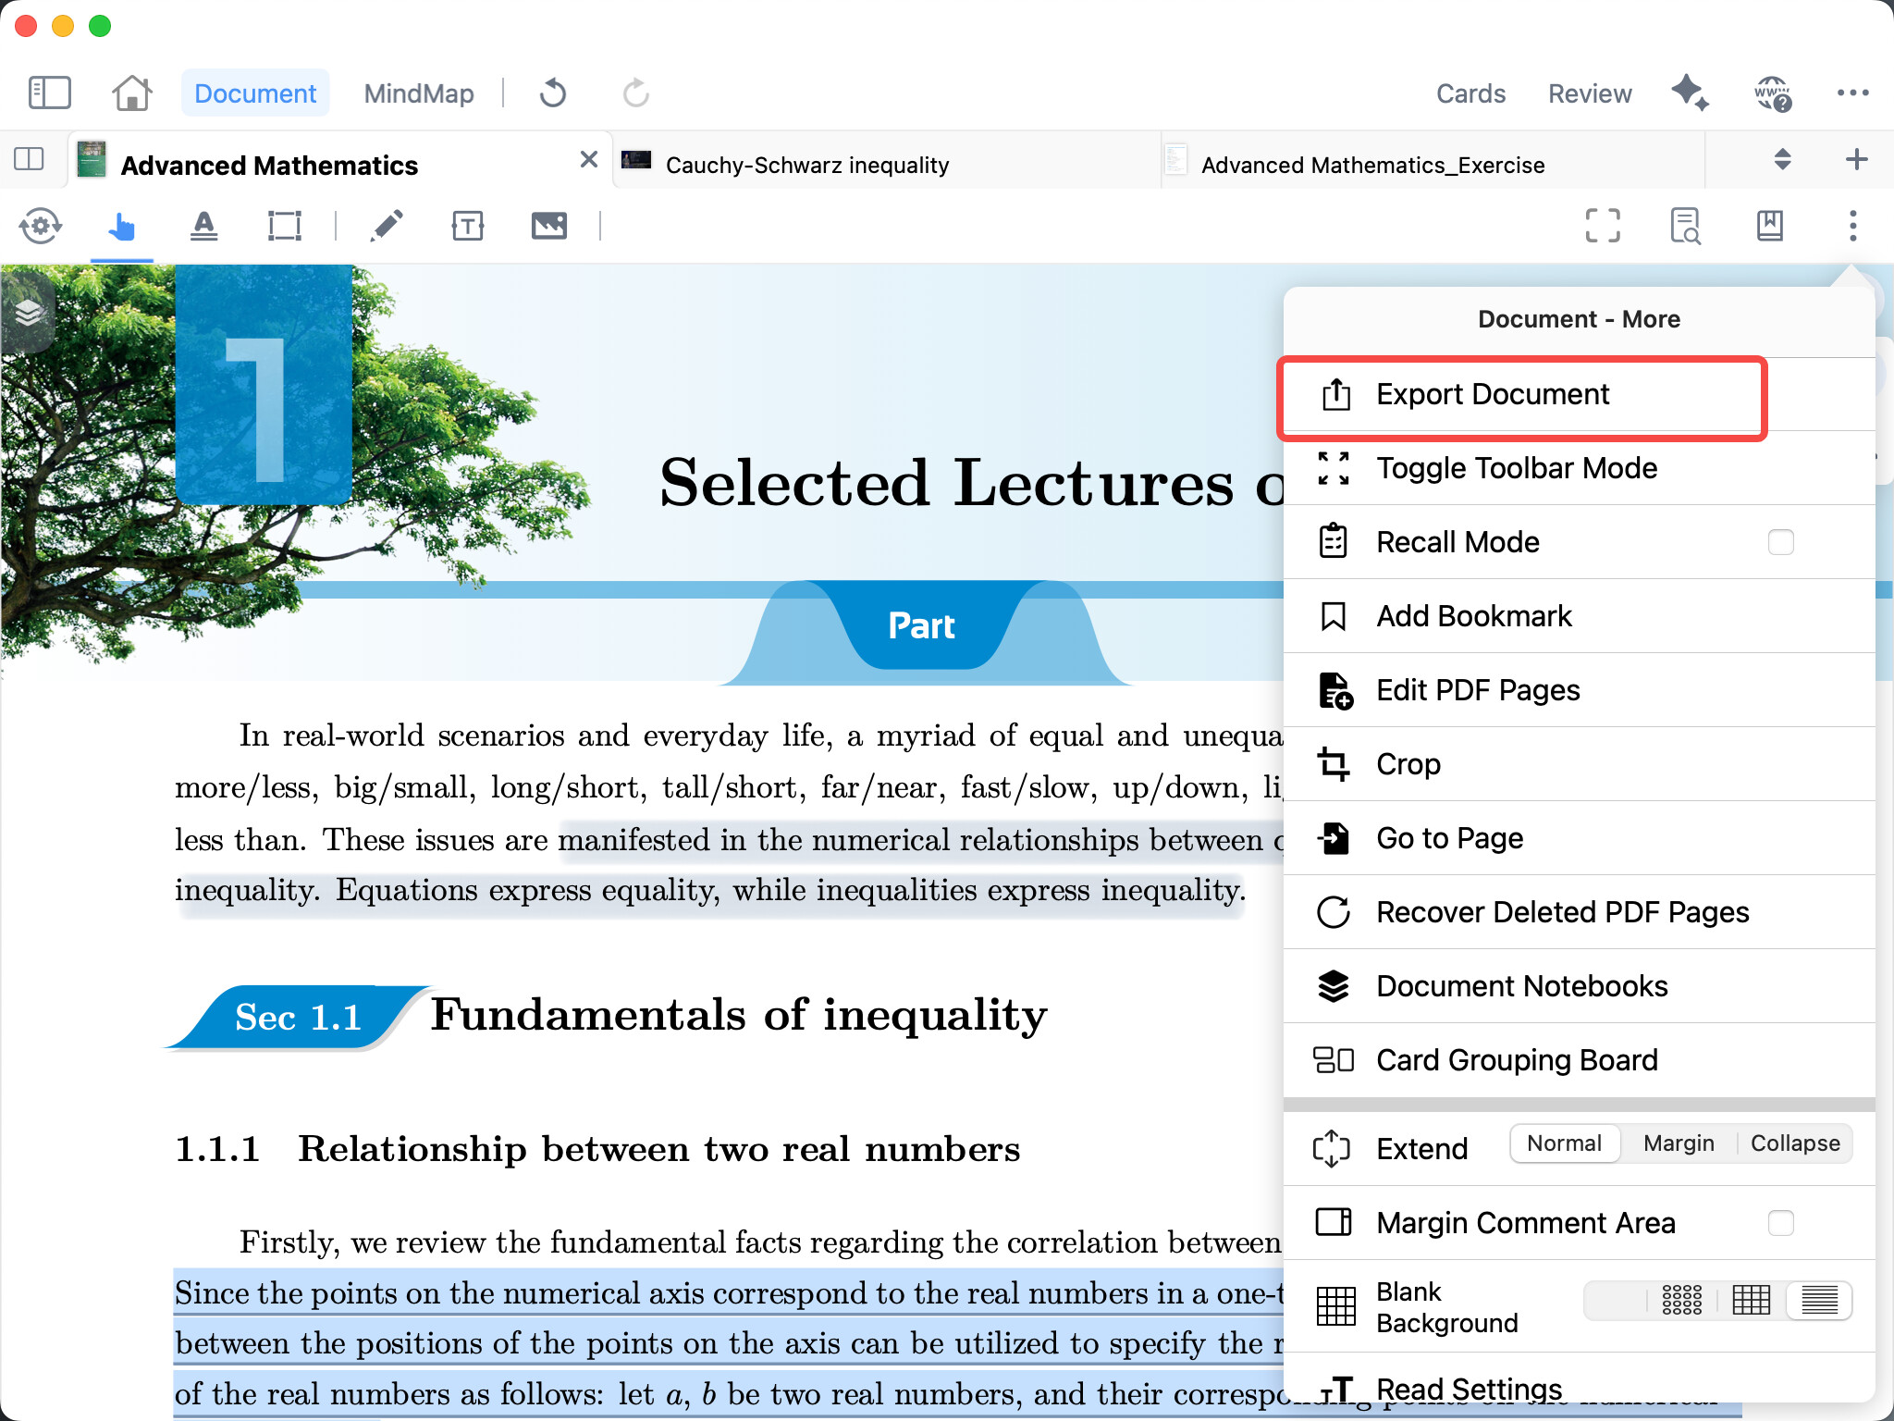This screenshot has width=1894, height=1421.
Task: Select the highlighter pen tool
Action: 387,226
